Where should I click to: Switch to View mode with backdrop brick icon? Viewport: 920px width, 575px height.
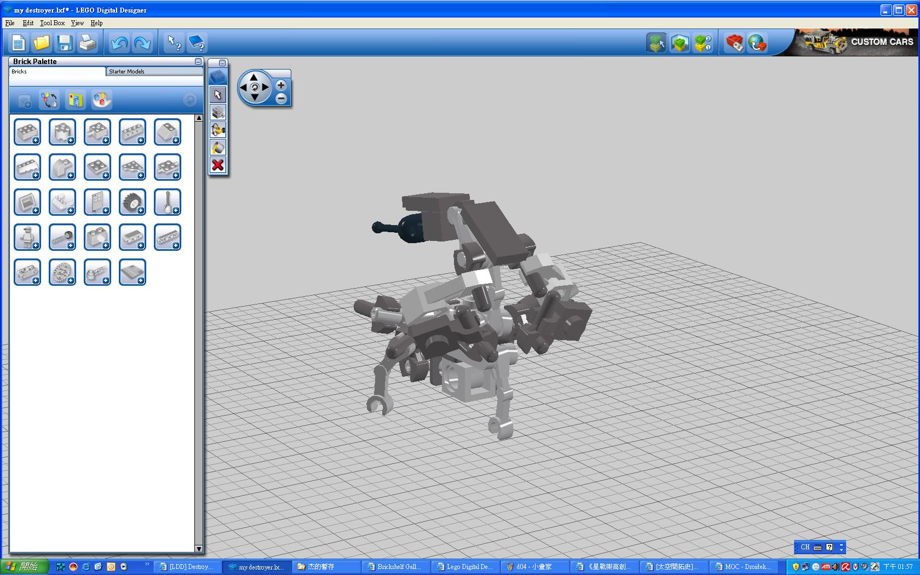680,43
